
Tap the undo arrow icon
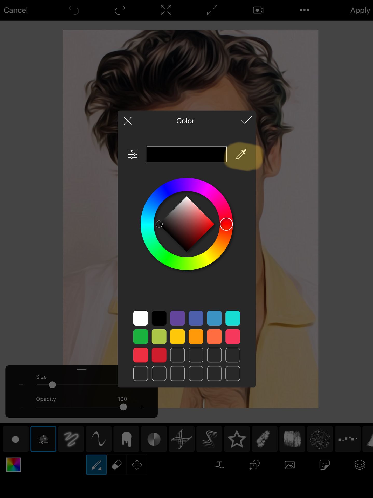click(x=74, y=10)
